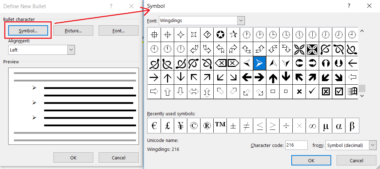Select the infinity sign in recent symbols
The height and width of the screenshot is (169, 380).
312,126
